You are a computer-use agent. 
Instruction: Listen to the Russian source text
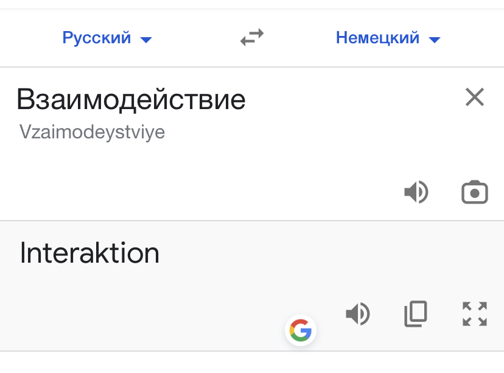[416, 193]
